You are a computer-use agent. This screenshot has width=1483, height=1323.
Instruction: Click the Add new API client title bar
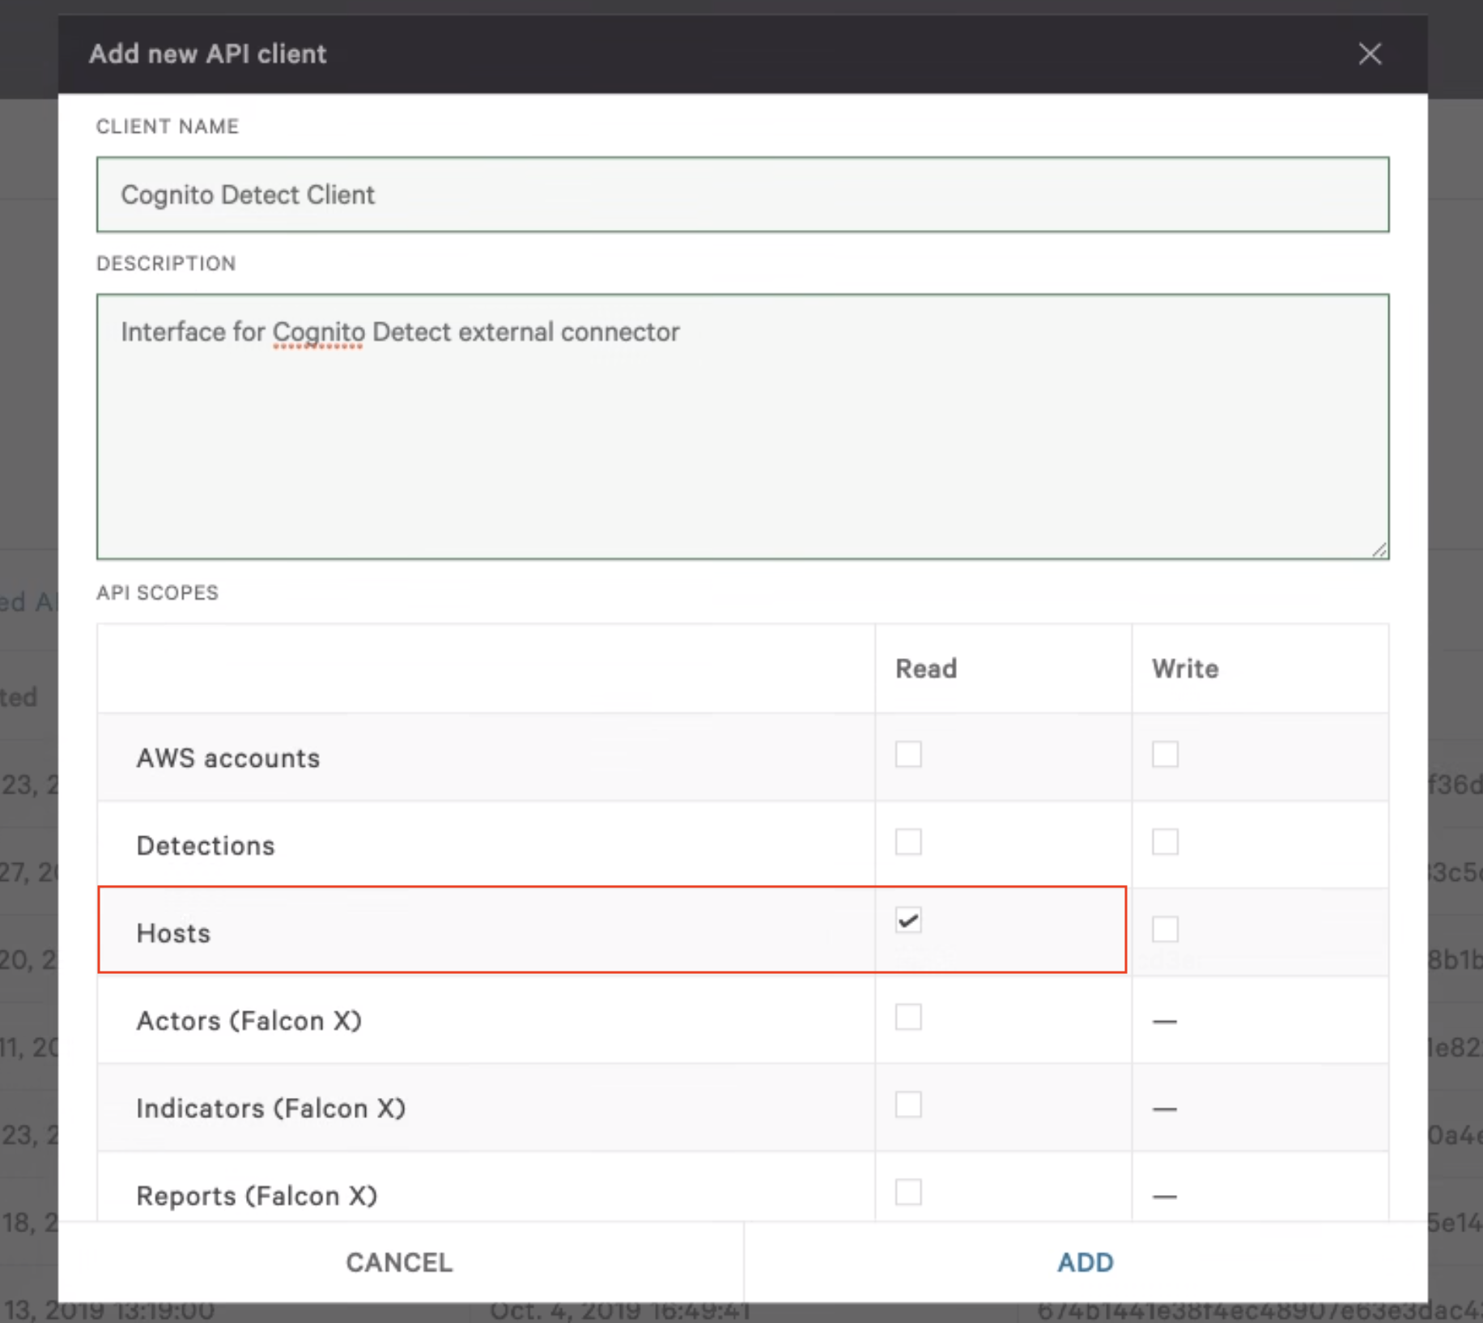[x=207, y=53]
